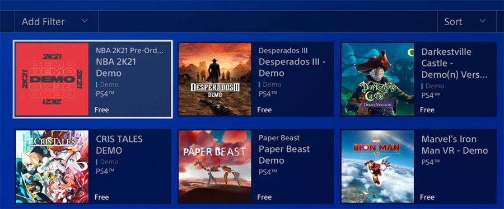The height and width of the screenshot is (209, 504).
Task: Select the Iron Man VR cover art
Action: [377, 167]
